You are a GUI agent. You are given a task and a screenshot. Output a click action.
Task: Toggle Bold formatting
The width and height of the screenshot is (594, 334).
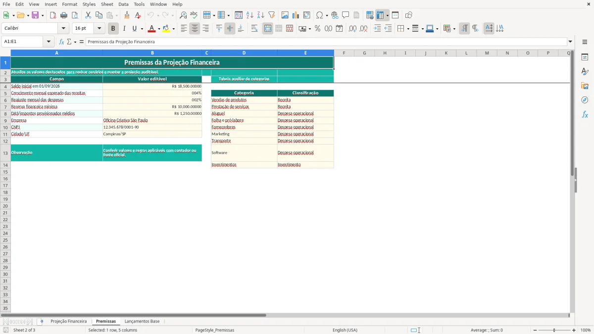pos(113,29)
